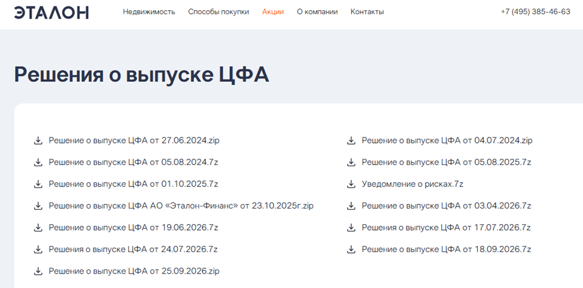
Task: Download the АО «Эталон-Финанс» от 23.10.2025г.zip file
Action: [x=181, y=206]
